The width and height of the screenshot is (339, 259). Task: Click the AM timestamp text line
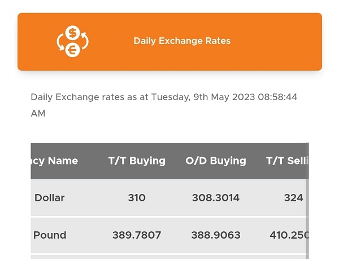pos(38,113)
